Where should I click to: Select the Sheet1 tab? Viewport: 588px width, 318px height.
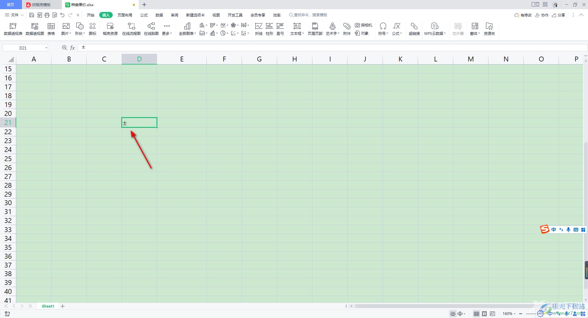tap(48, 306)
